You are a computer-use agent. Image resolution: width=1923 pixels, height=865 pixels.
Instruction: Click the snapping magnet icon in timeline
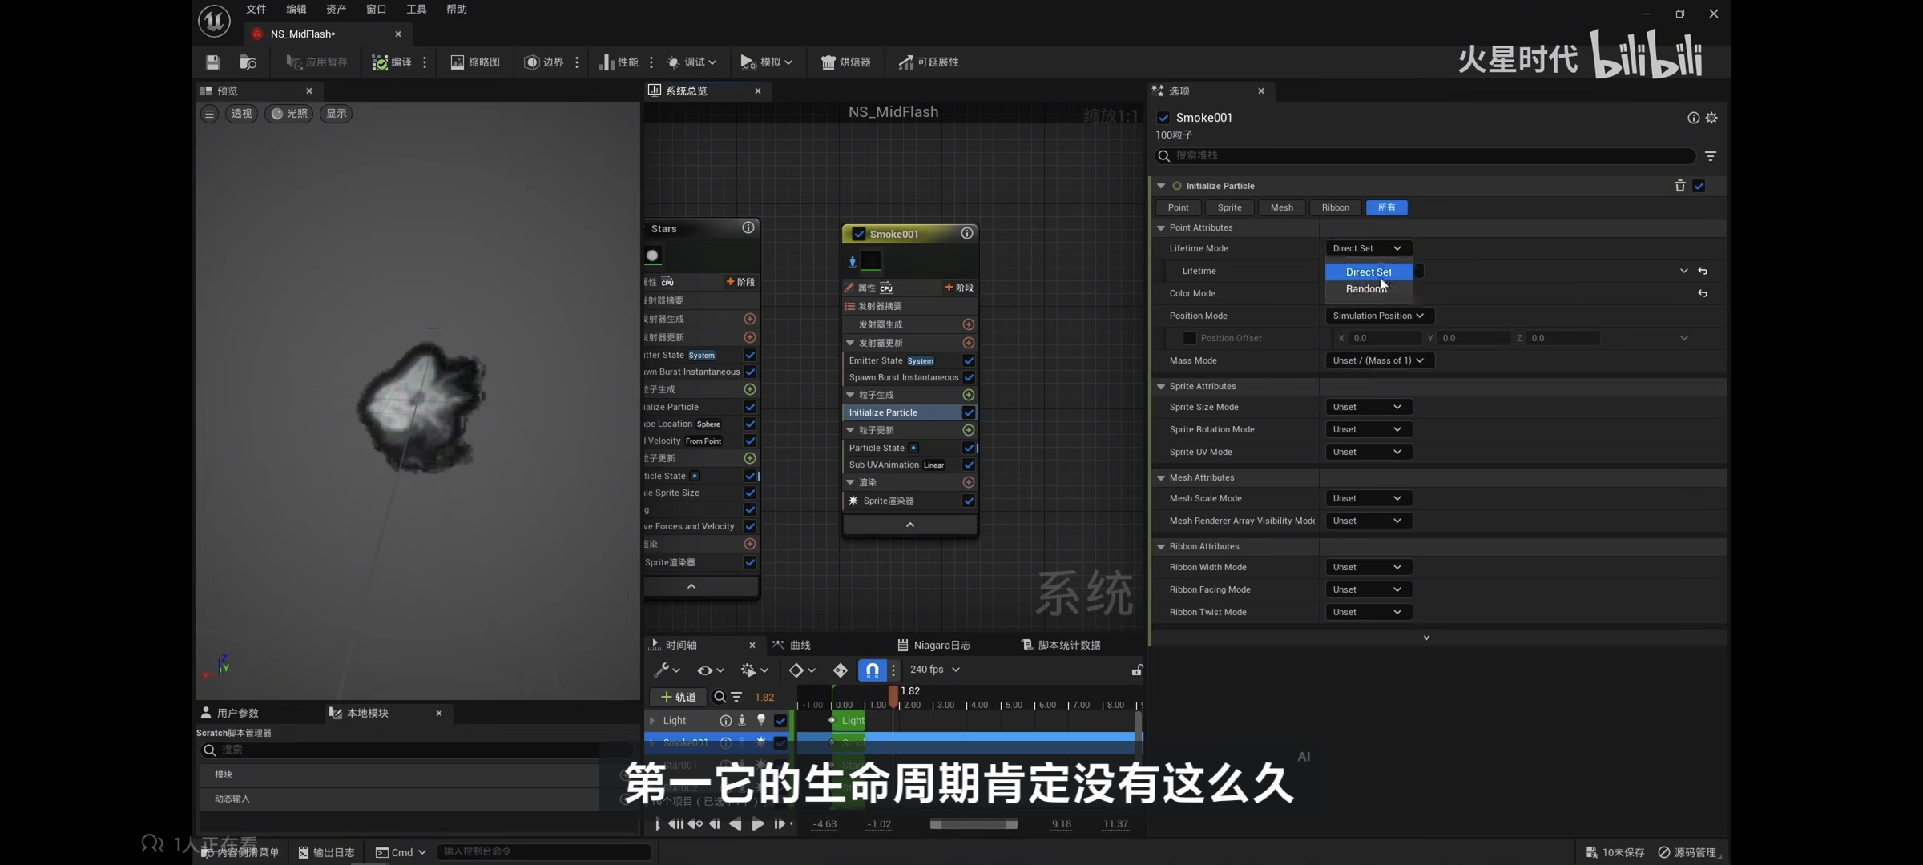pos(872,670)
